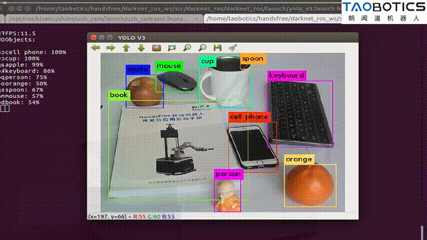Click the 'B:55' blue value in status bar

168,217
